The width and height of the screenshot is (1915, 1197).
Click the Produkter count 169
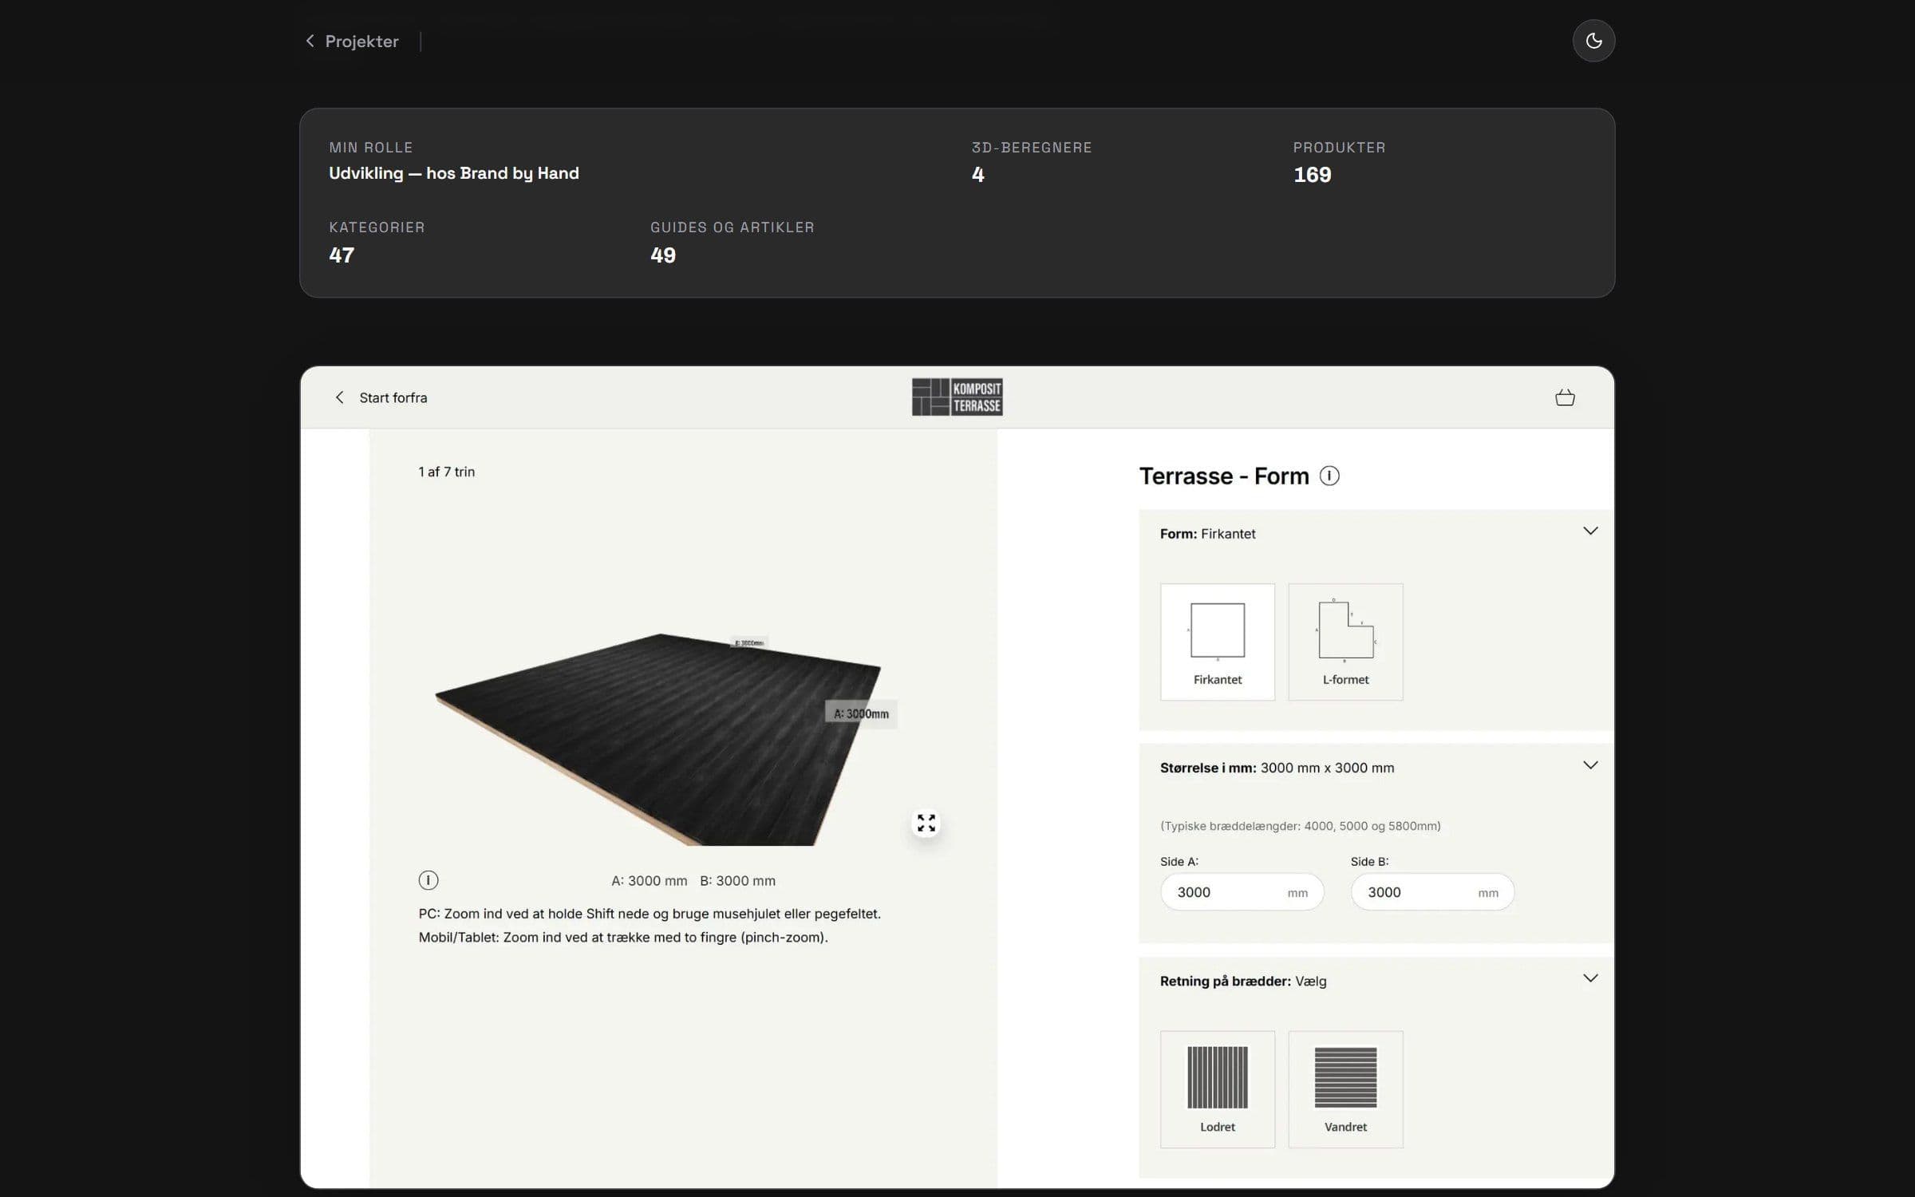(x=1312, y=175)
